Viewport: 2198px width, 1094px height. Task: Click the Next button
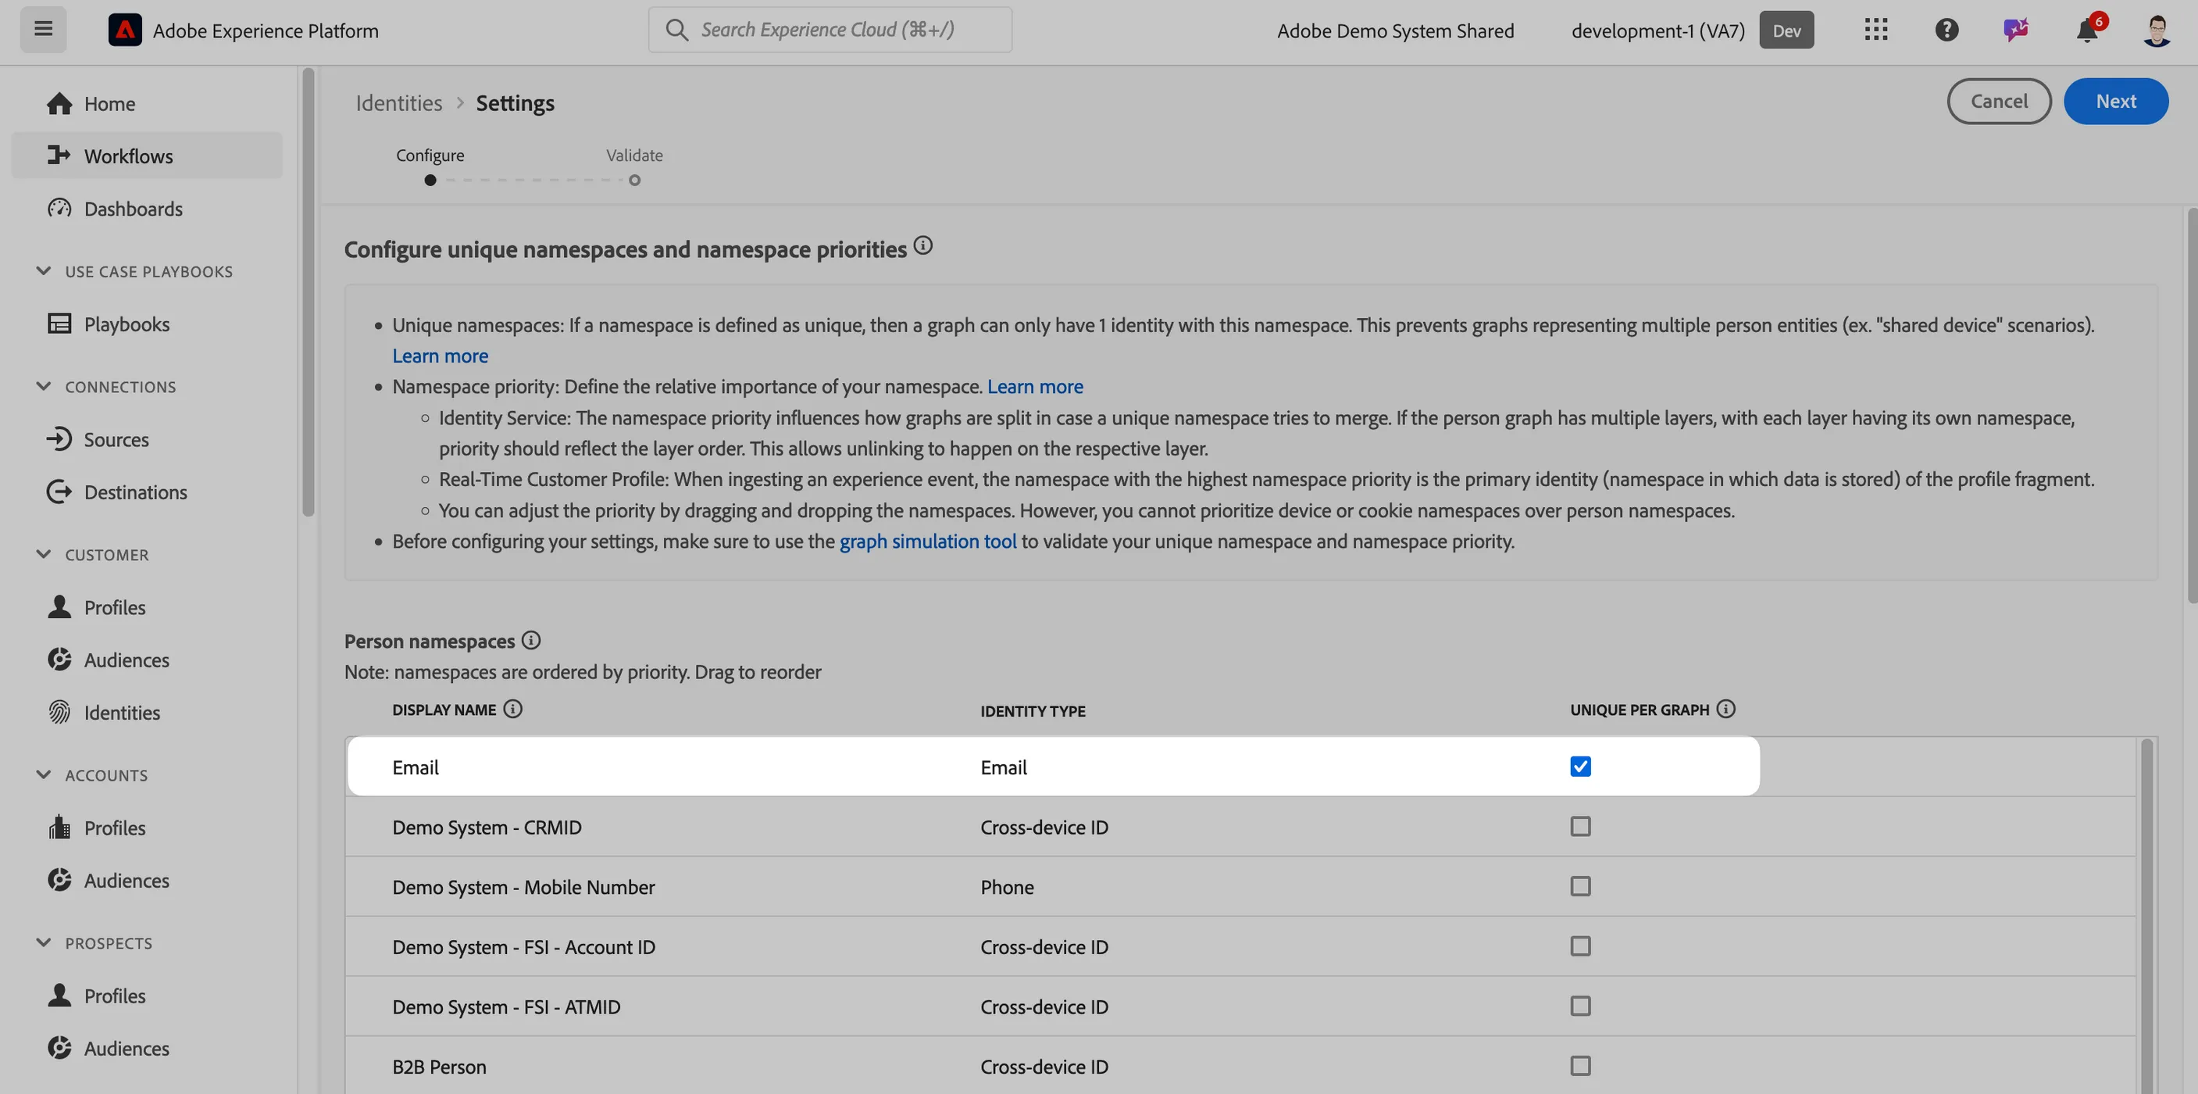[2115, 101]
